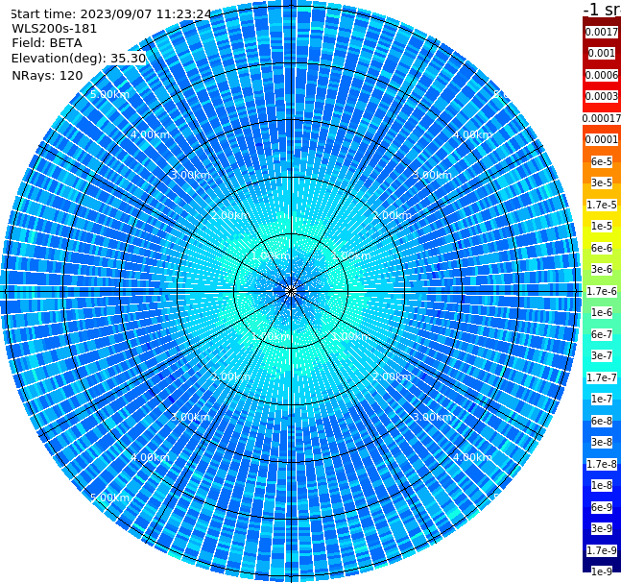Select the 6e-5 colorbar tick label

click(602, 161)
